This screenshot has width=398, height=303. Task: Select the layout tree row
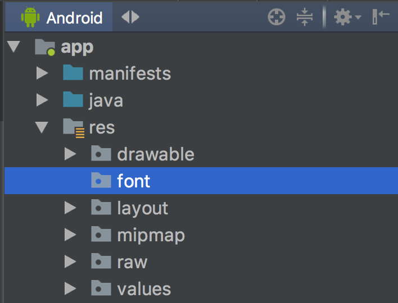point(201,208)
